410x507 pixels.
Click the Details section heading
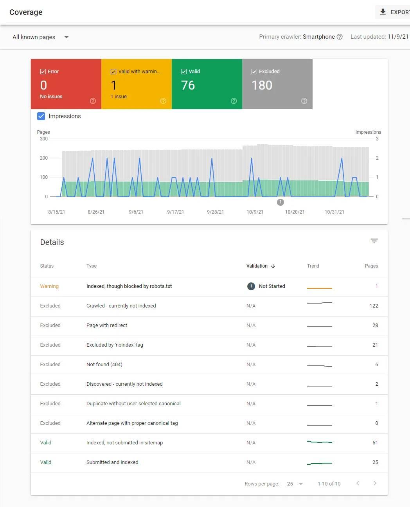pyautogui.click(x=52, y=242)
